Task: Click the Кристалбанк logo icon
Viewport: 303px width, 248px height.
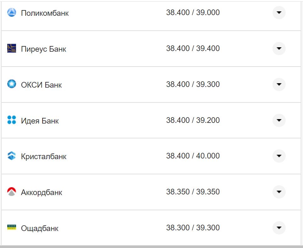Action: [x=12, y=156]
